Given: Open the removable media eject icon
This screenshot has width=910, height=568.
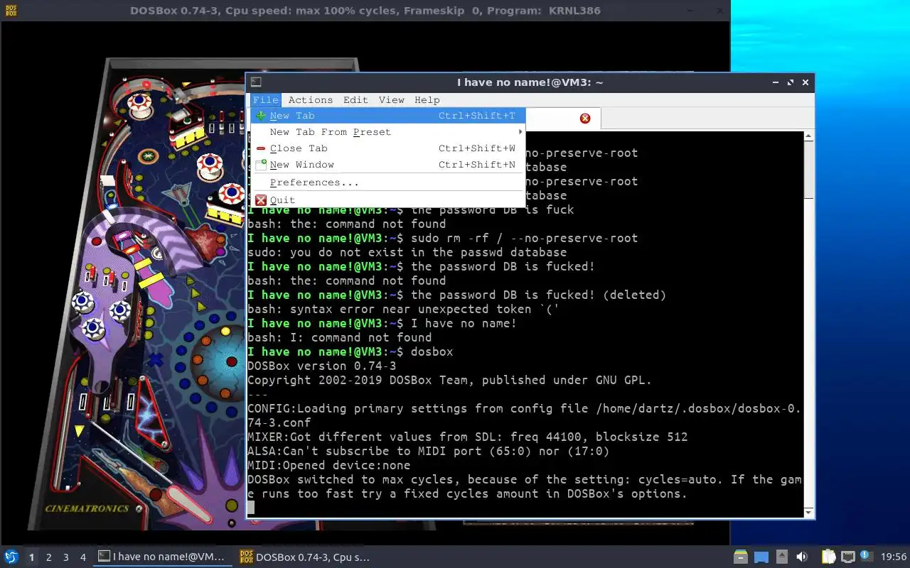Looking at the screenshot, I should [781, 557].
